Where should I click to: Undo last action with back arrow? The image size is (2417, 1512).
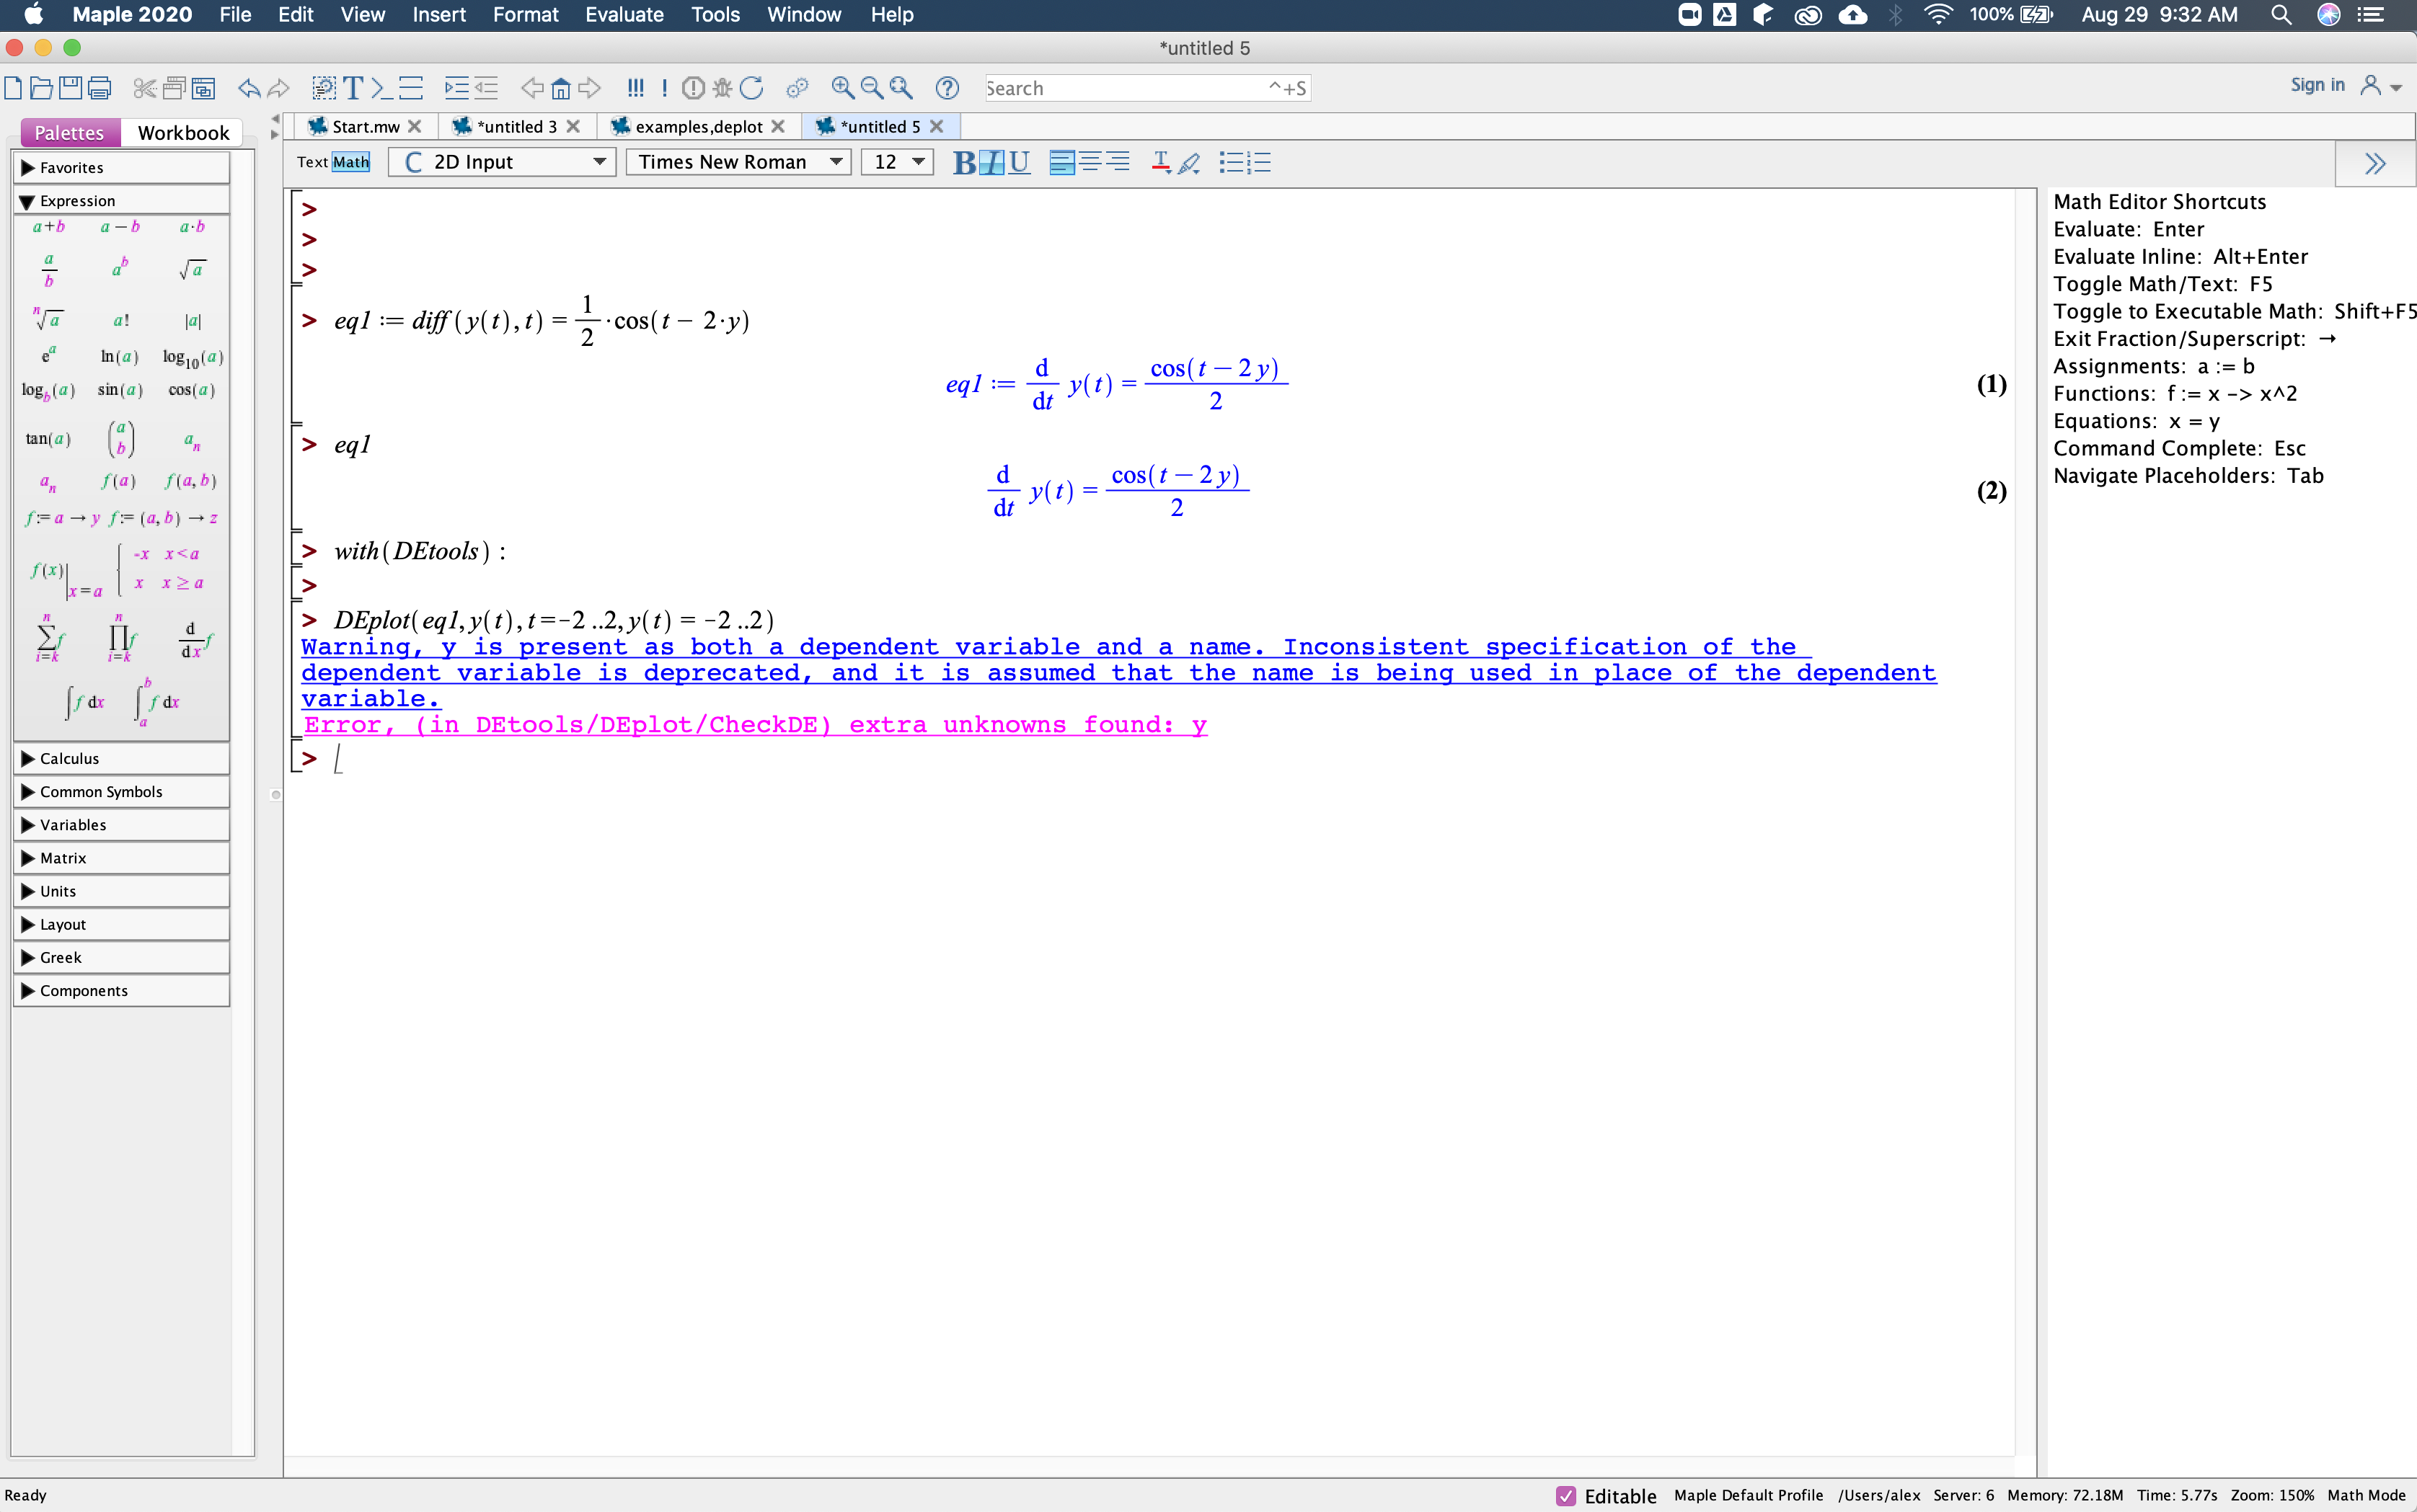click(249, 88)
